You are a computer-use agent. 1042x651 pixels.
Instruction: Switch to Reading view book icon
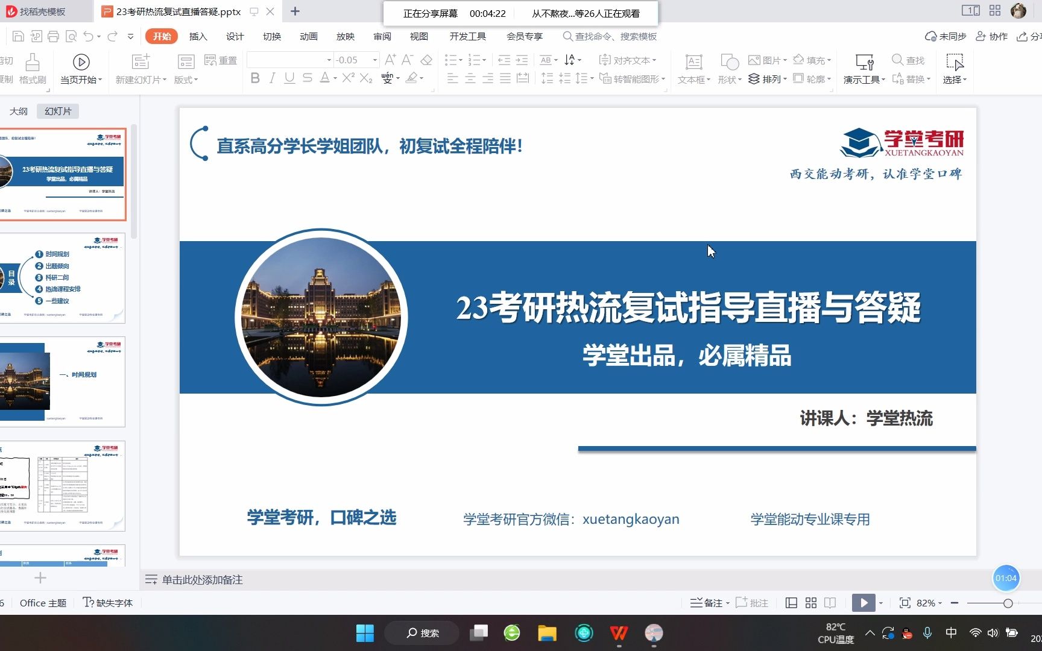tap(830, 603)
